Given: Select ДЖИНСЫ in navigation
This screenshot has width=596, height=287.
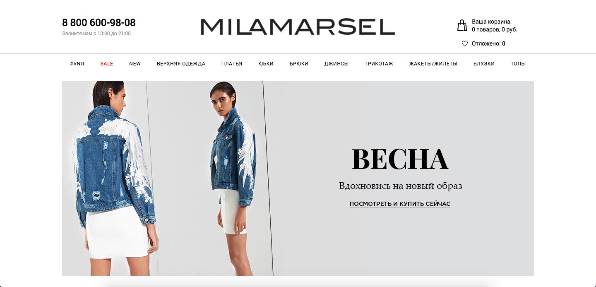Looking at the screenshot, I should (336, 63).
